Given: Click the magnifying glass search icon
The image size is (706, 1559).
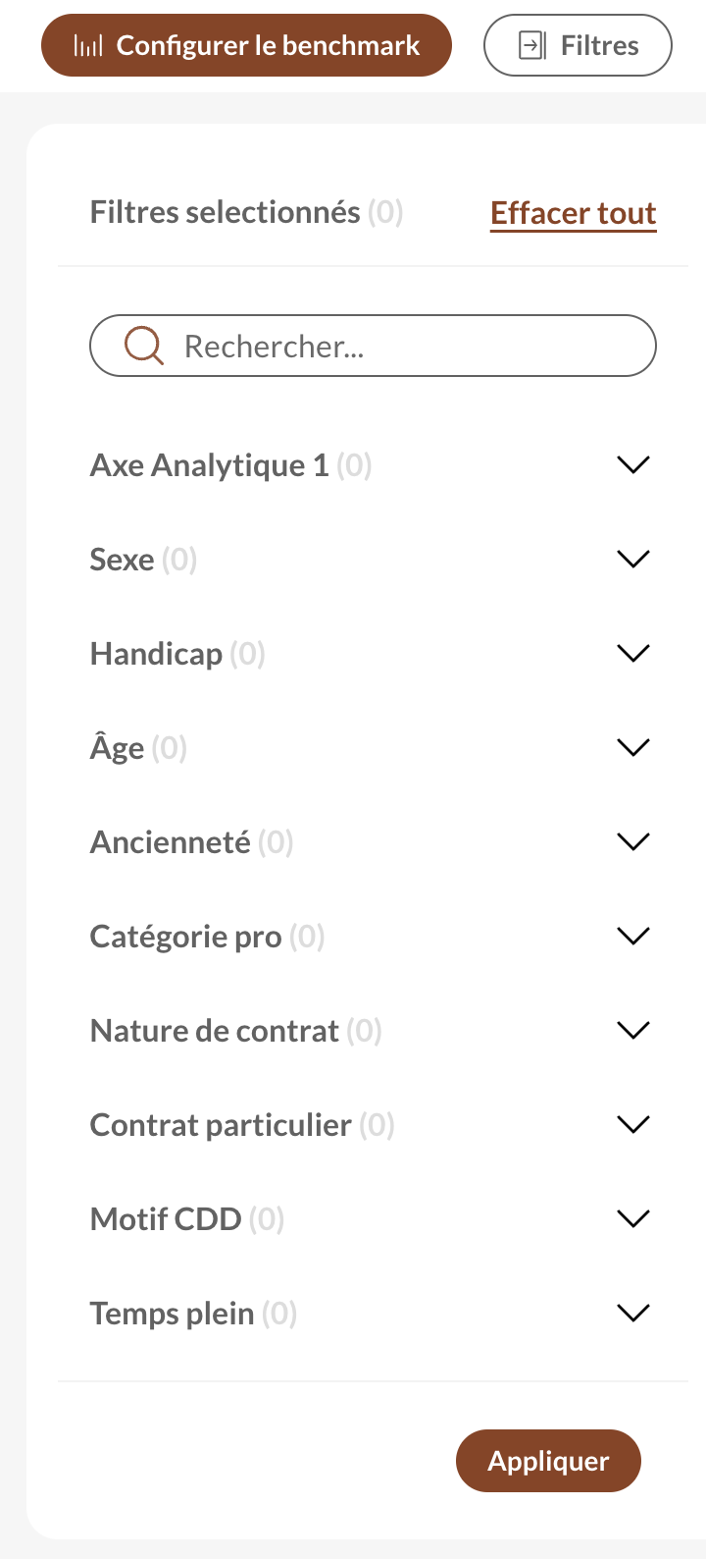Looking at the screenshot, I should click(144, 346).
